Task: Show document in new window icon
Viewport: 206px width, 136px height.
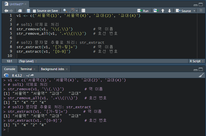Action: click(20, 11)
